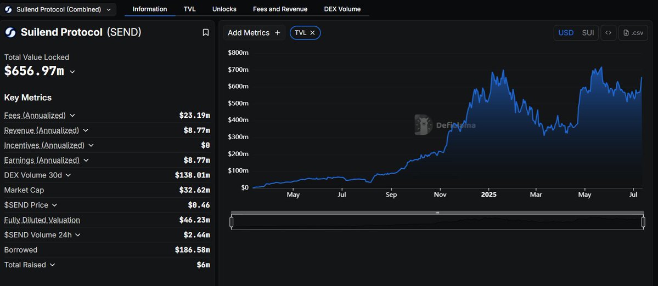Click the Suilend logo beside the protocol name

point(10,32)
